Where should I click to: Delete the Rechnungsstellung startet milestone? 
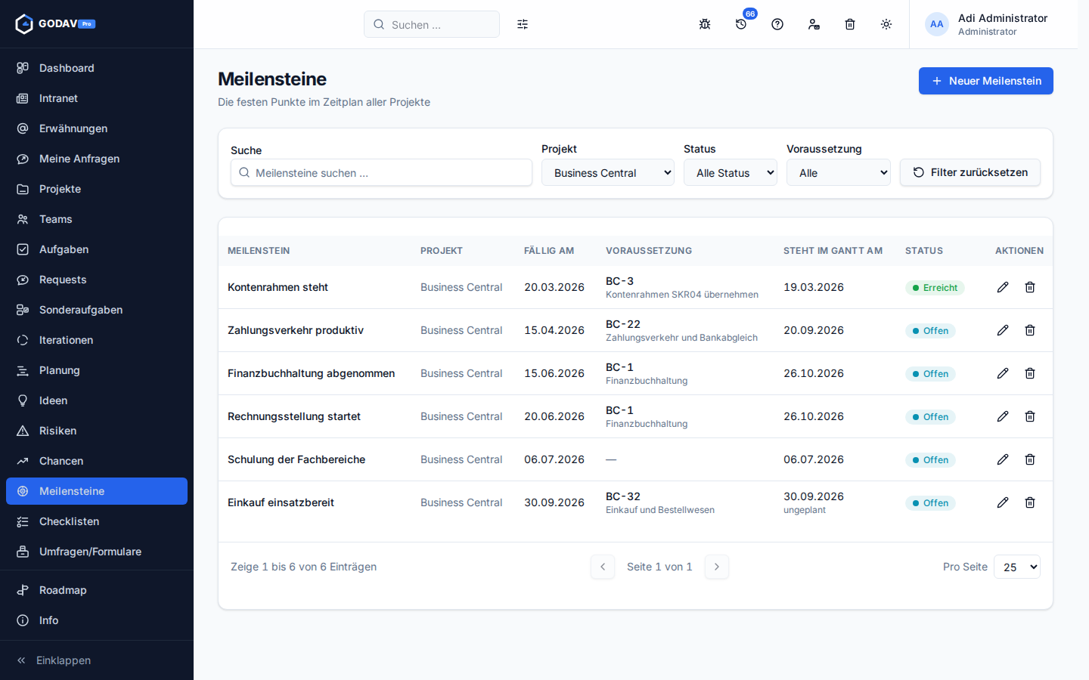1030,416
